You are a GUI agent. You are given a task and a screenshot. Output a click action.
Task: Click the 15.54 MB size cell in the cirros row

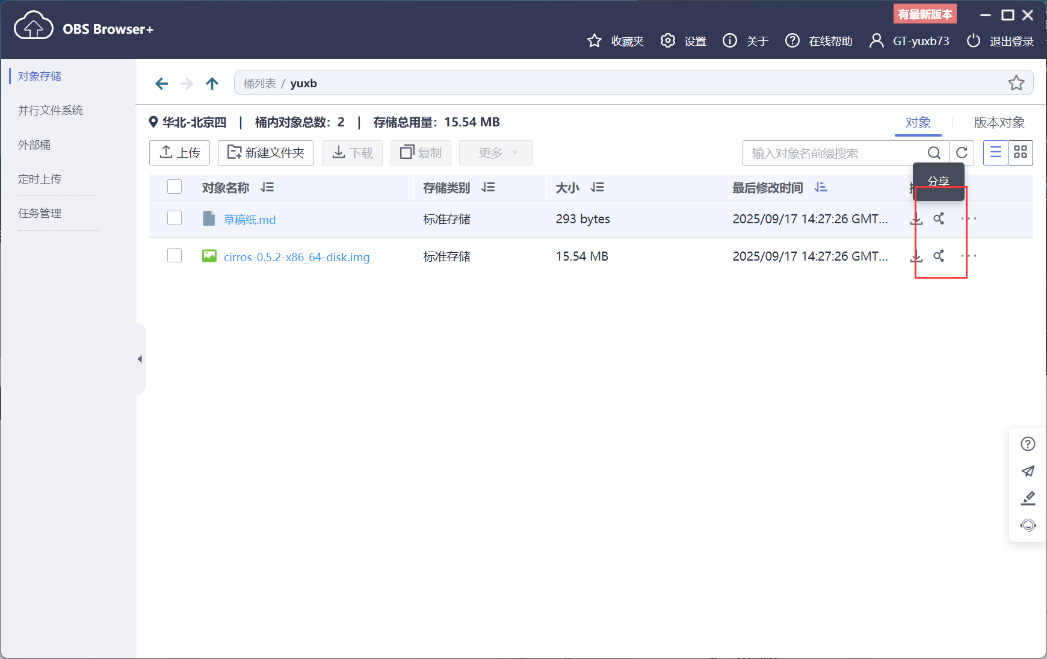point(582,256)
